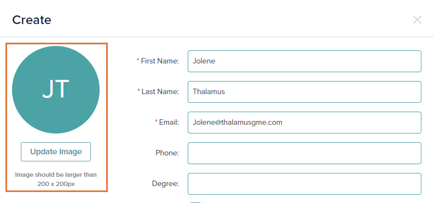This screenshot has height=203, width=434.
Task: Click into the empty Degree field
Action: [x=304, y=184]
